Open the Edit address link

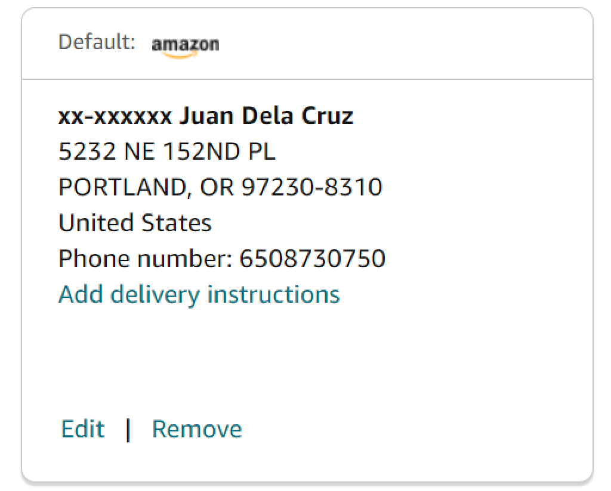[x=83, y=429]
